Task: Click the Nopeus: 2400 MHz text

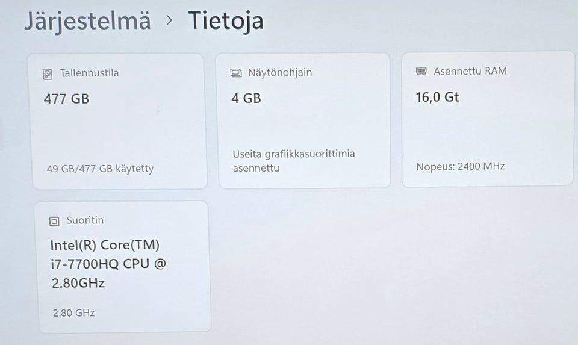Action: point(461,166)
